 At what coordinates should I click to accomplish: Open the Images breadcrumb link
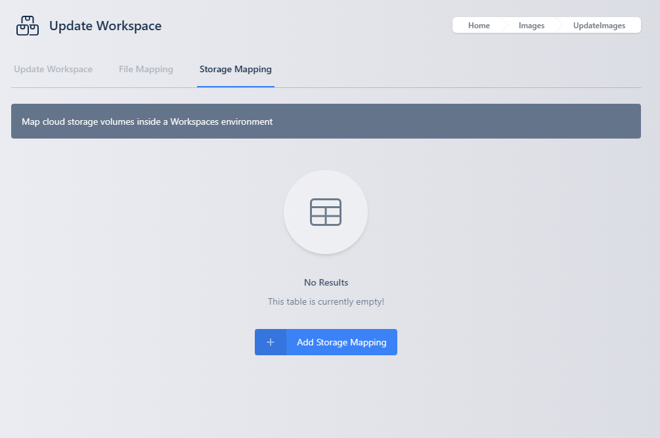click(531, 25)
